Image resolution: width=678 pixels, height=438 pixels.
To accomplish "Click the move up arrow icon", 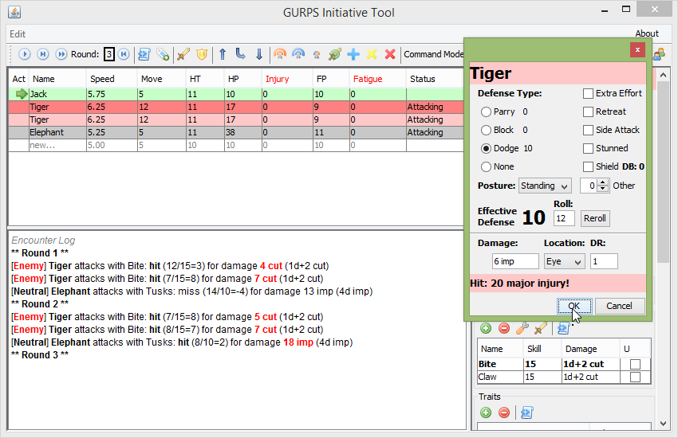I will pyautogui.click(x=223, y=54).
